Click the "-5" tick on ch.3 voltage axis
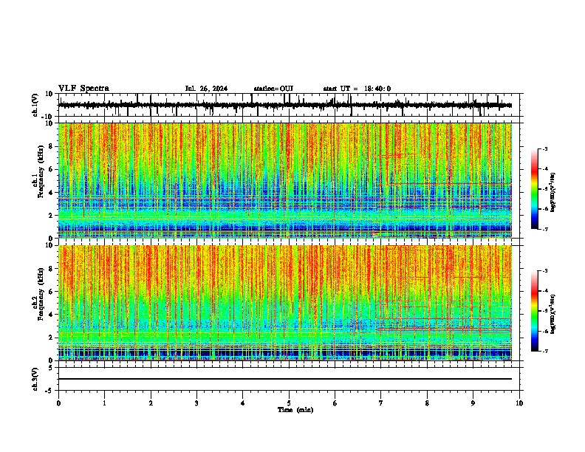This screenshot has width=585, height=452. [x=49, y=391]
